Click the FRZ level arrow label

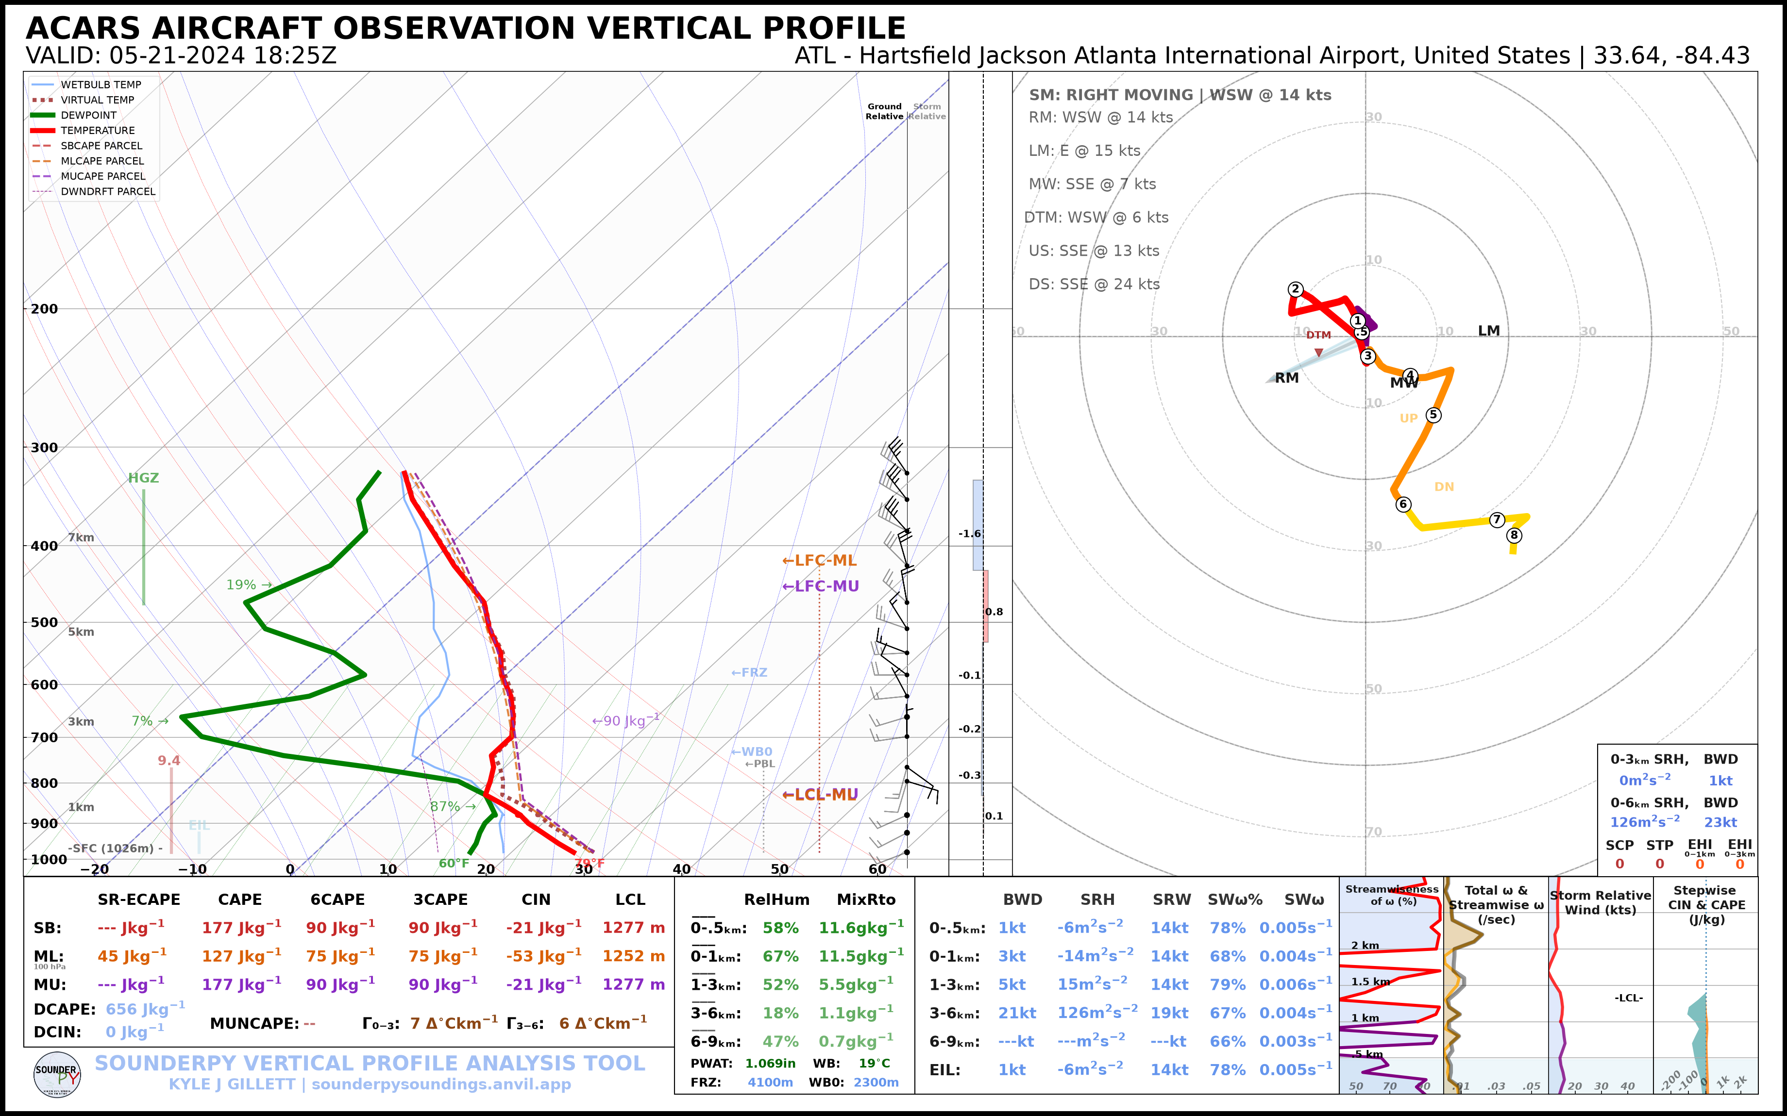[749, 672]
